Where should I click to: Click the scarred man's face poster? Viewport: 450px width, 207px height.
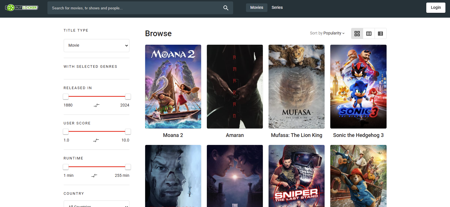pyautogui.click(x=173, y=176)
